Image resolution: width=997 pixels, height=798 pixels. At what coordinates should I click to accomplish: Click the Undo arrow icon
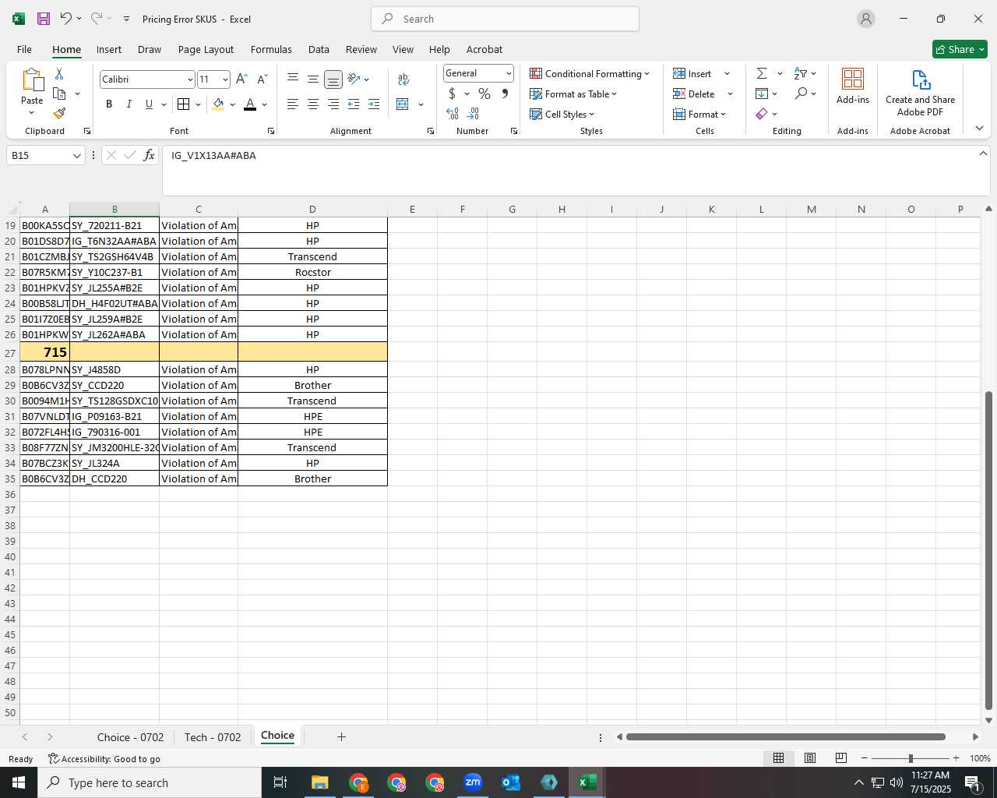(x=66, y=18)
